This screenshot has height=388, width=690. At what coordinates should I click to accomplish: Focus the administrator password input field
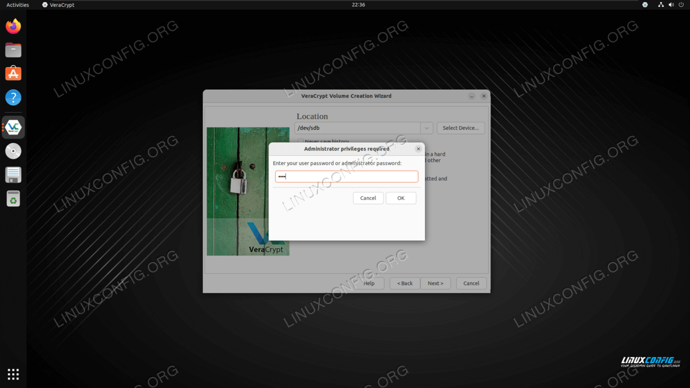[347, 176]
